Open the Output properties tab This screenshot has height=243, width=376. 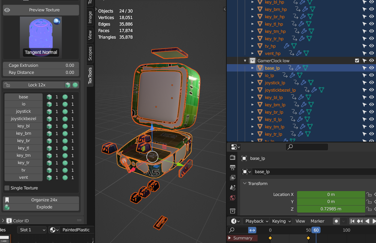(232, 168)
